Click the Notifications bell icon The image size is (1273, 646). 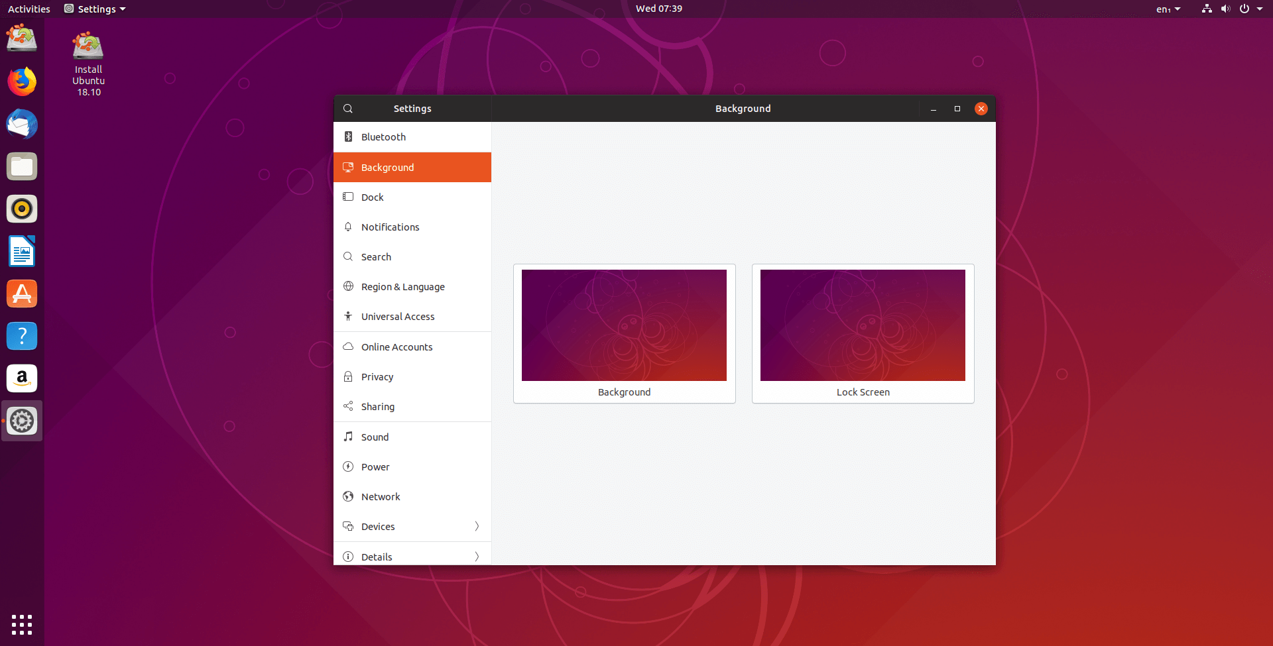point(348,227)
